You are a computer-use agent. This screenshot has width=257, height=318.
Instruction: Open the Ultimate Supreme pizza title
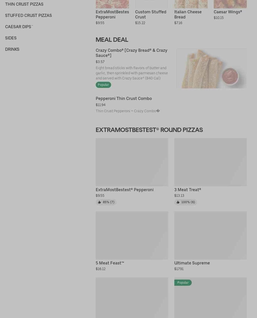(192, 263)
